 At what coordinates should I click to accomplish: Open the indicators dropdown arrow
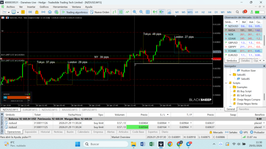point(18,13)
